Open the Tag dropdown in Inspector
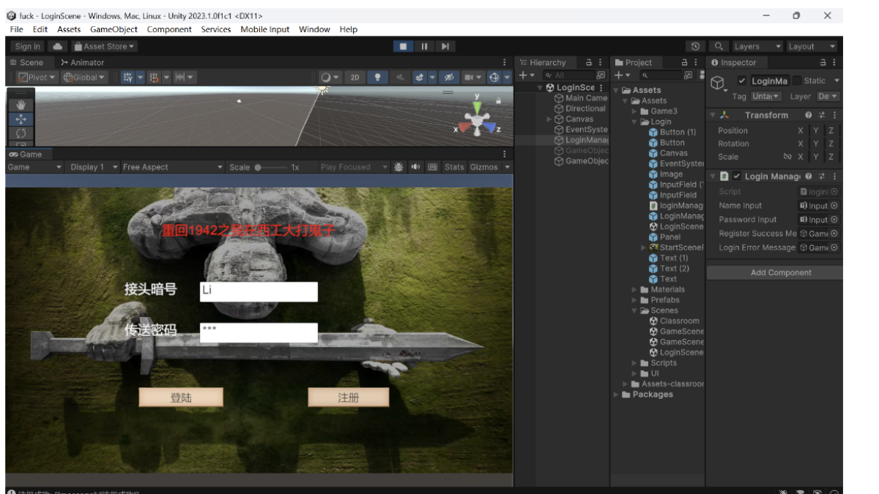879x494 pixels. tap(766, 96)
